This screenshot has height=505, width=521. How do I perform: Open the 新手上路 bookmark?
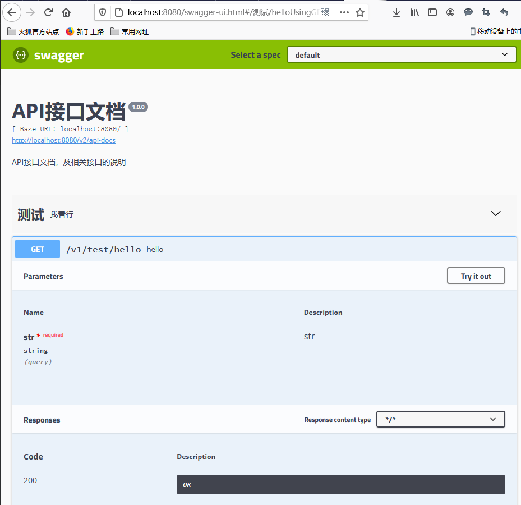pos(85,31)
